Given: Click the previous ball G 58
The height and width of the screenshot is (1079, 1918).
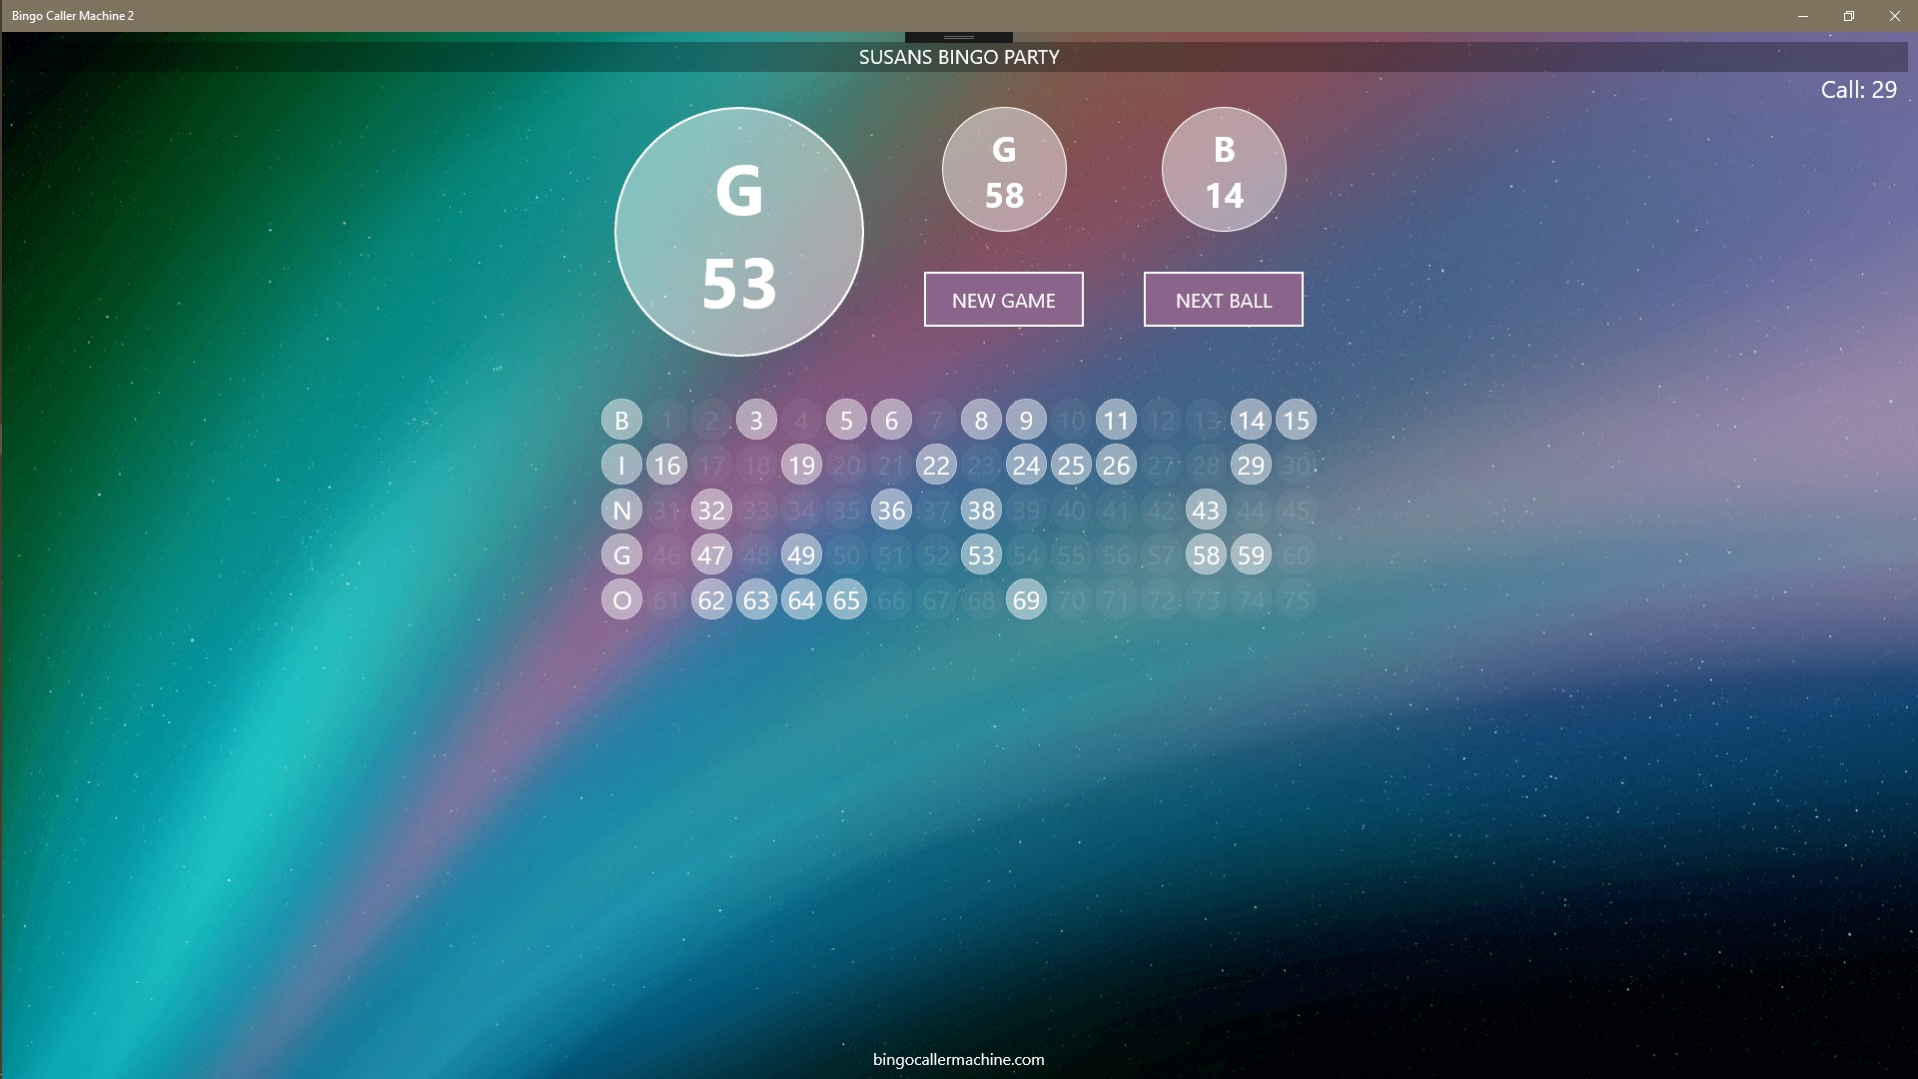Looking at the screenshot, I should pos(1004,170).
